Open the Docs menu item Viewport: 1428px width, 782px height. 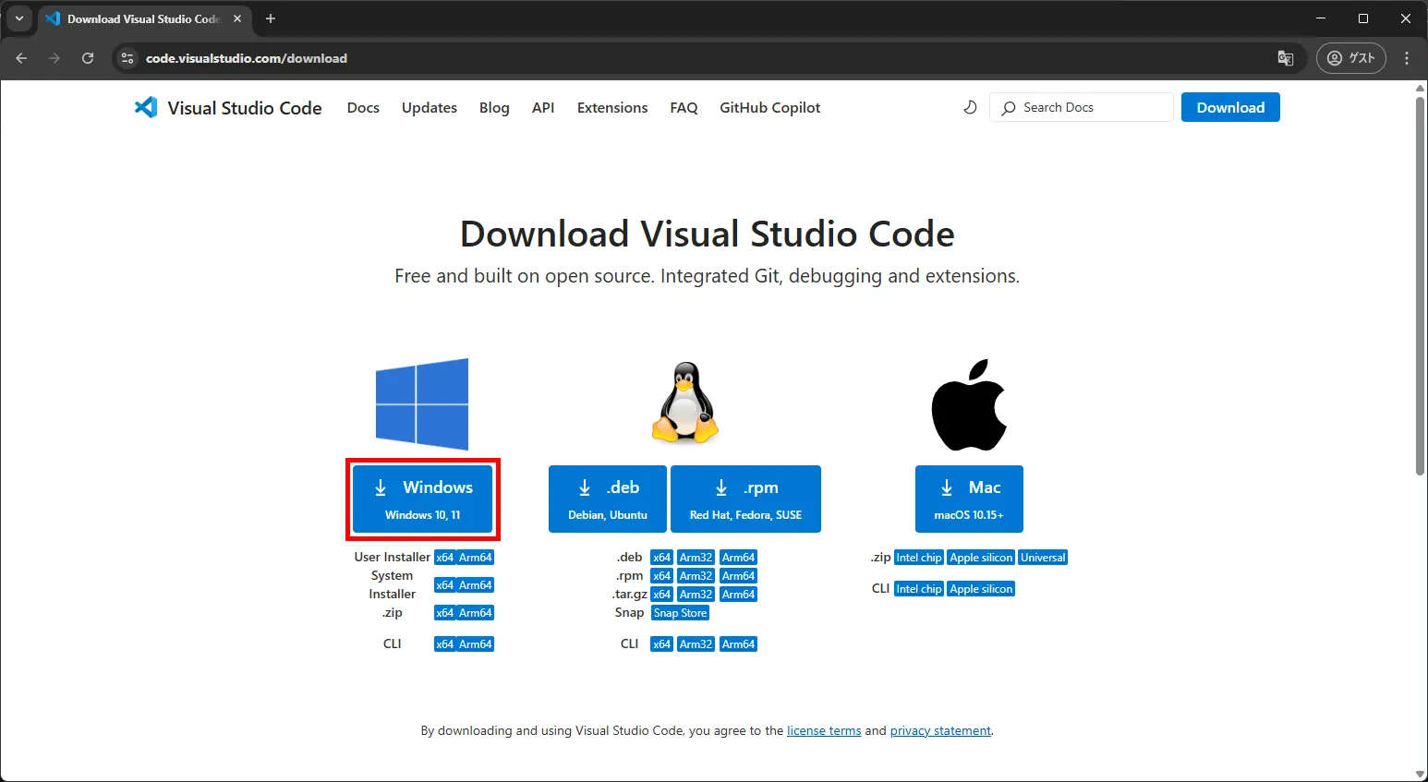[x=363, y=108]
